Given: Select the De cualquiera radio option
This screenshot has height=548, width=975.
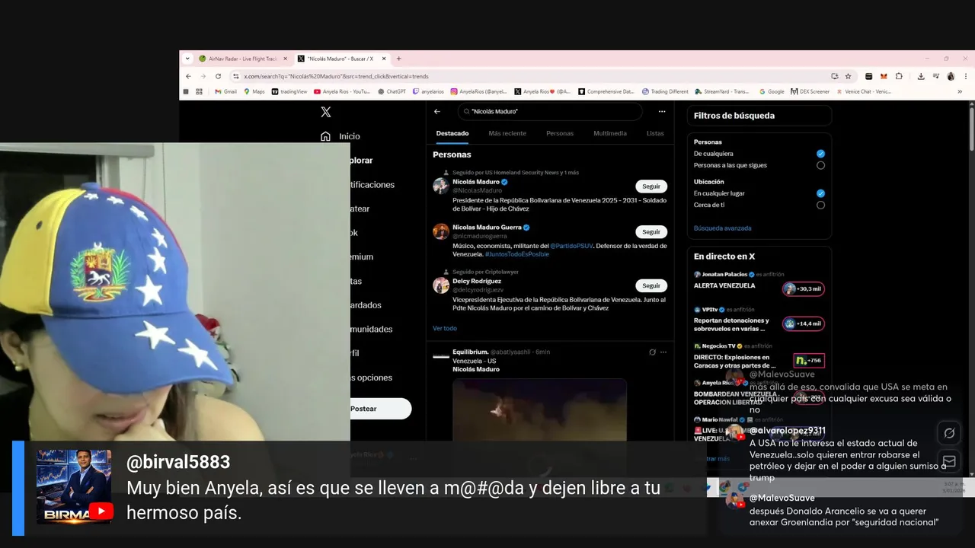Looking at the screenshot, I should (820, 154).
